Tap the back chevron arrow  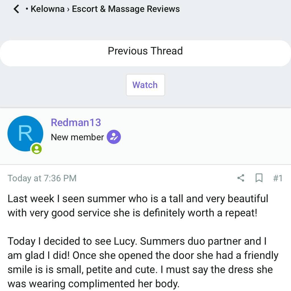[x=16, y=9]
